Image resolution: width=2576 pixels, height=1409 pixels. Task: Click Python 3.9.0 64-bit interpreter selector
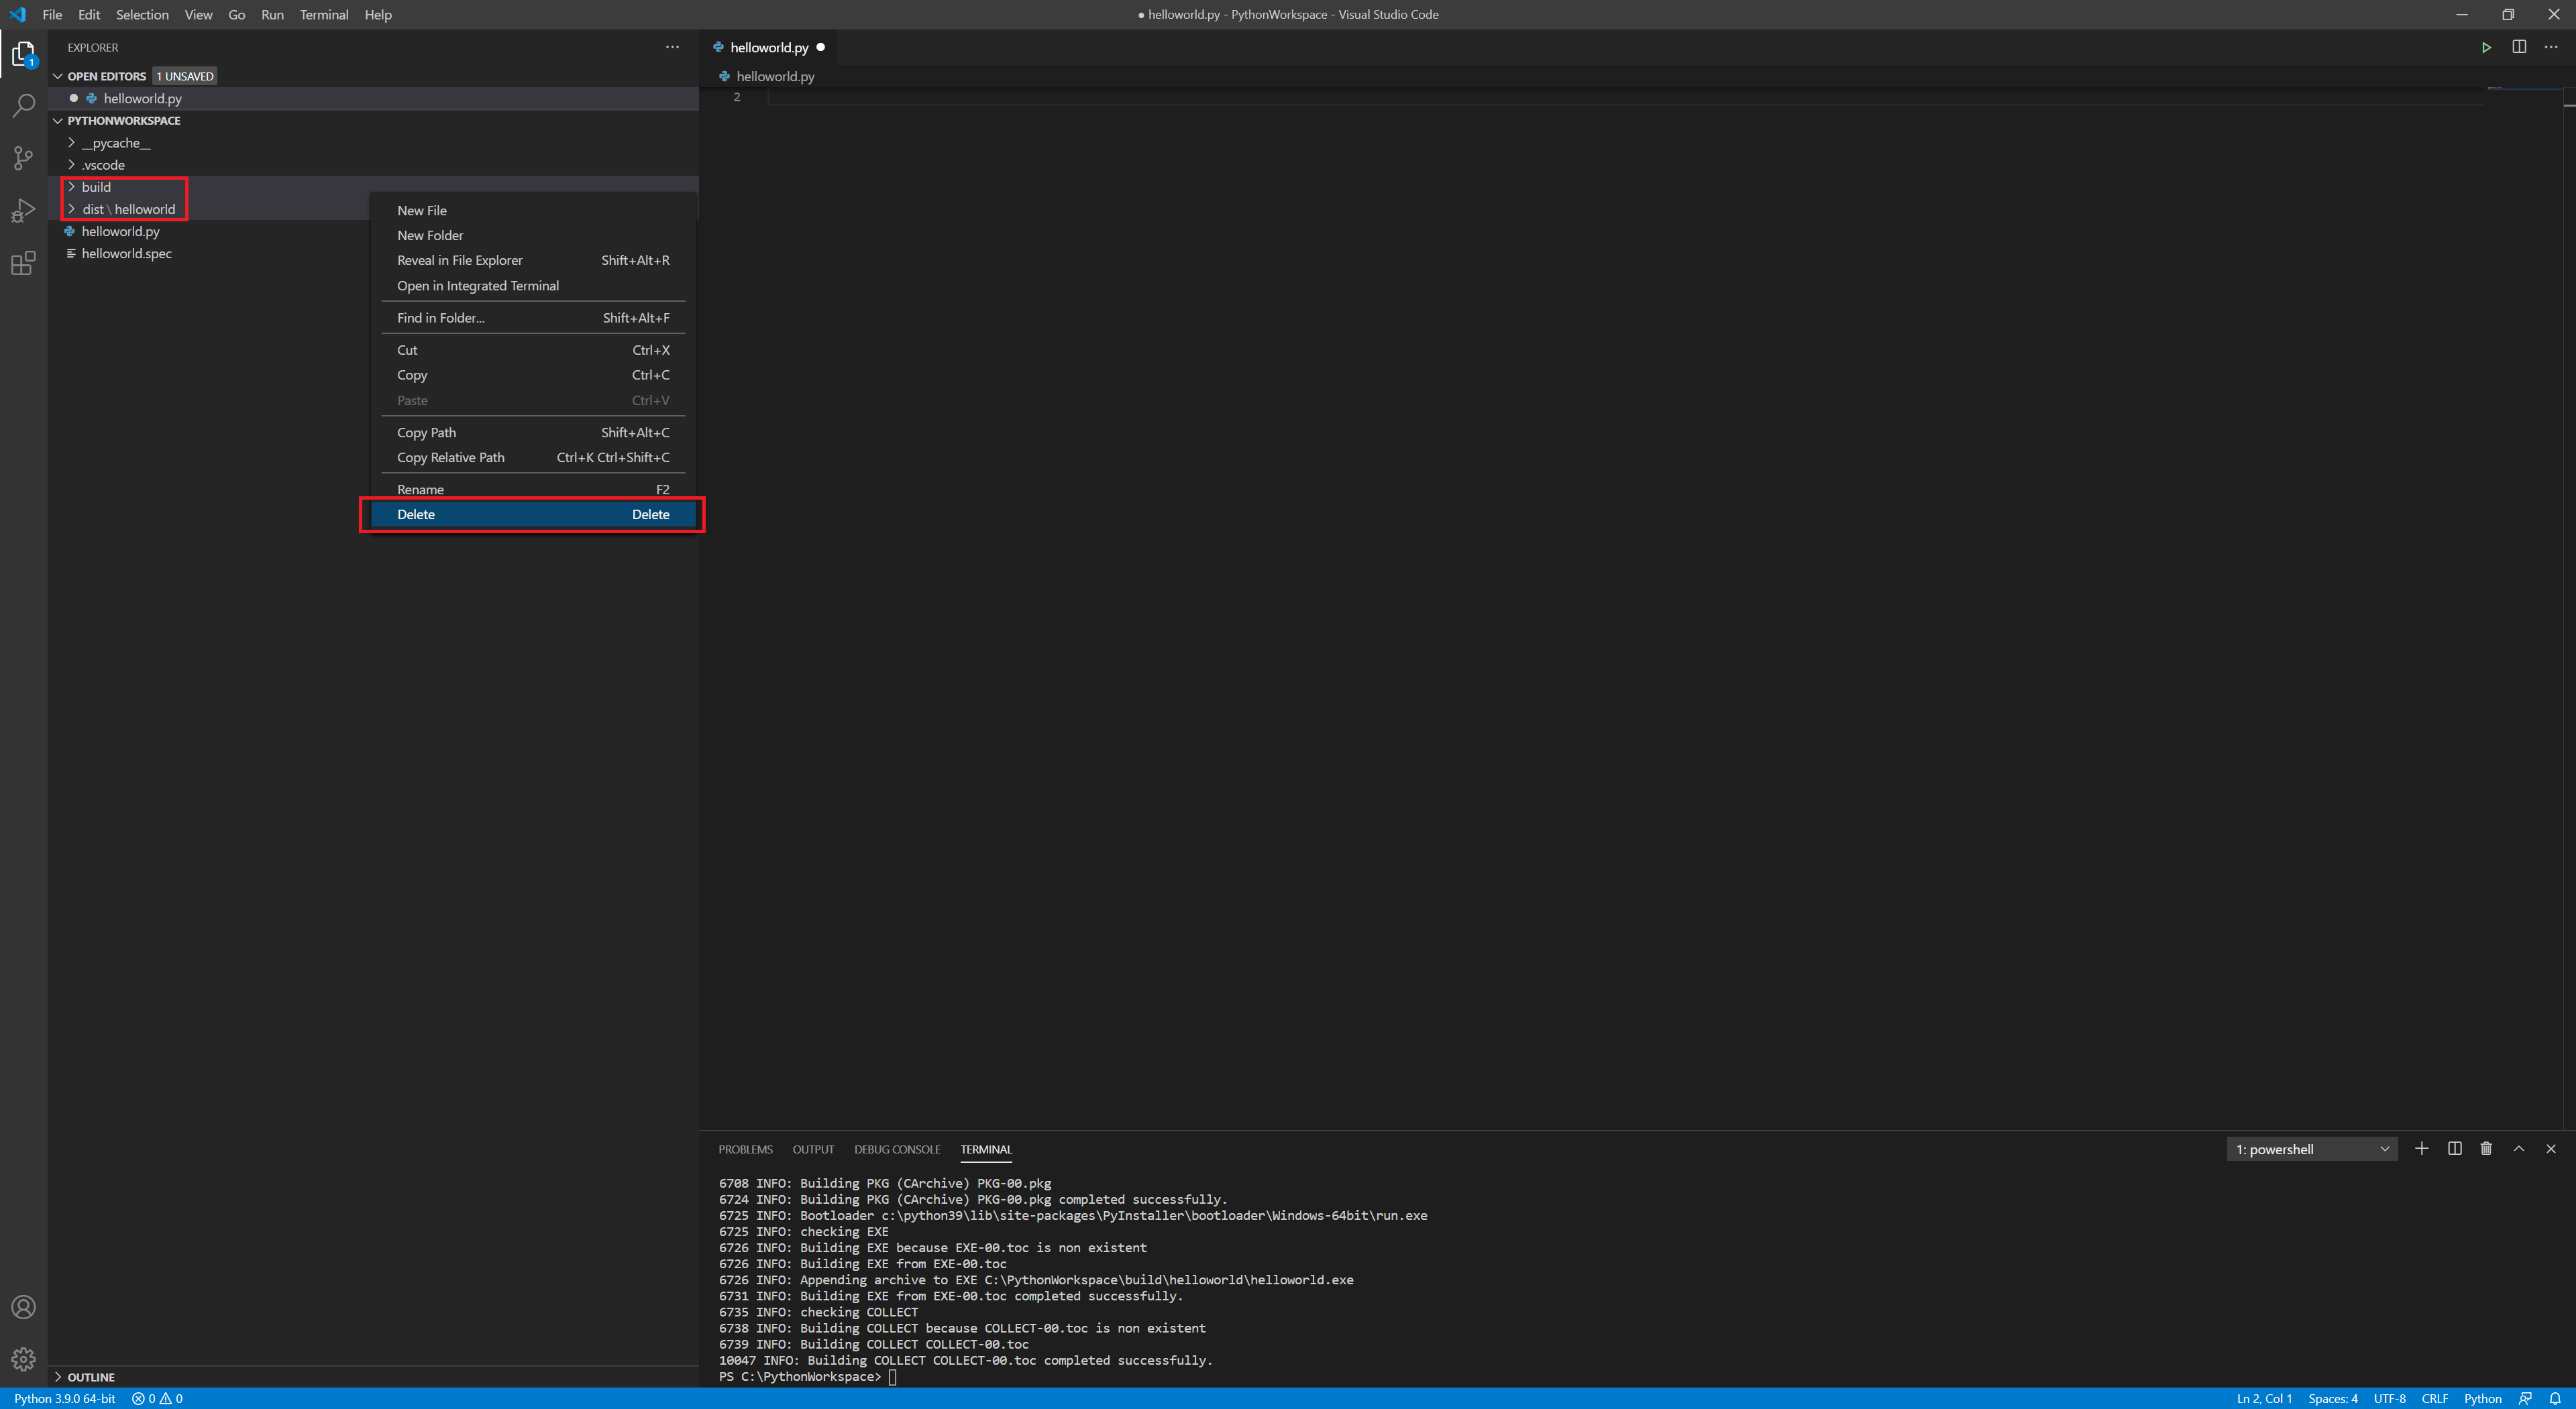(65, 1398)
